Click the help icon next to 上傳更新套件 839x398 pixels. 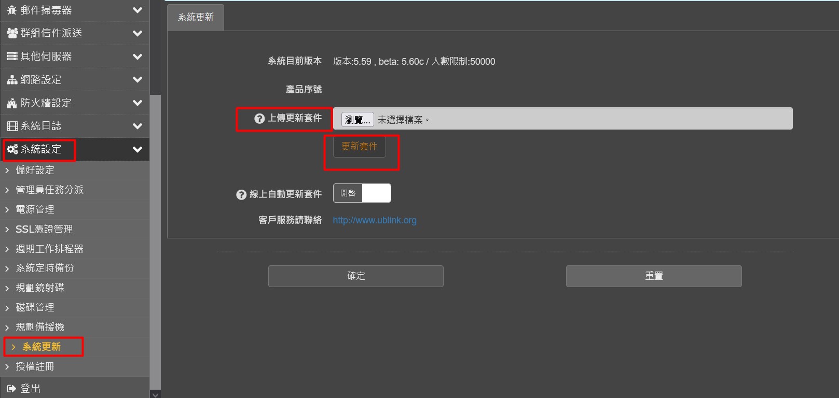point(259,119)
